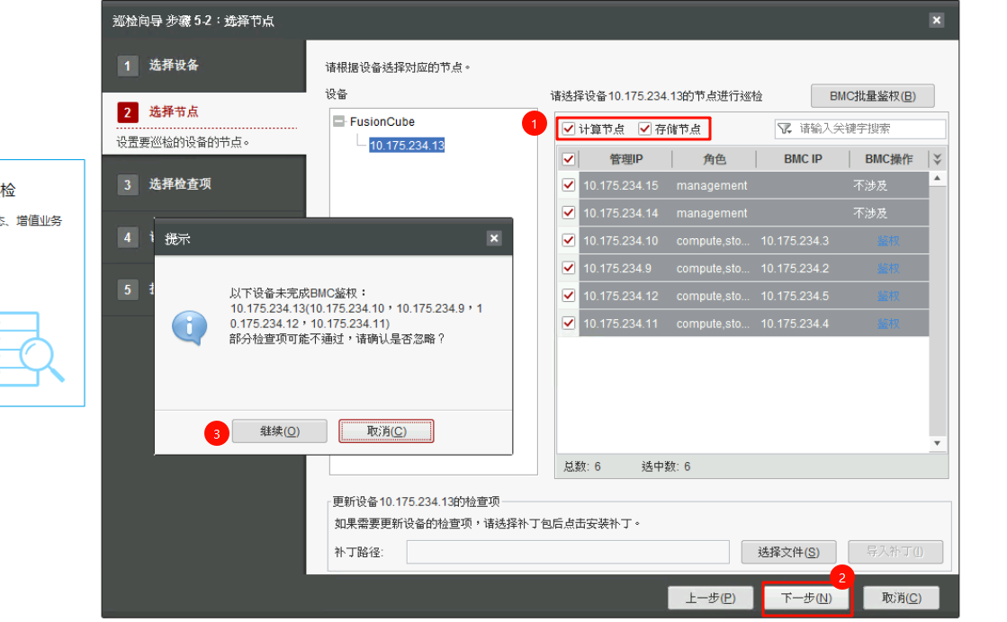
Task: Click the scrollbar down arrow in node table
Action: (937, 443)
